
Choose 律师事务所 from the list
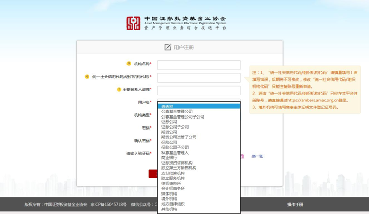coord(171,184)
